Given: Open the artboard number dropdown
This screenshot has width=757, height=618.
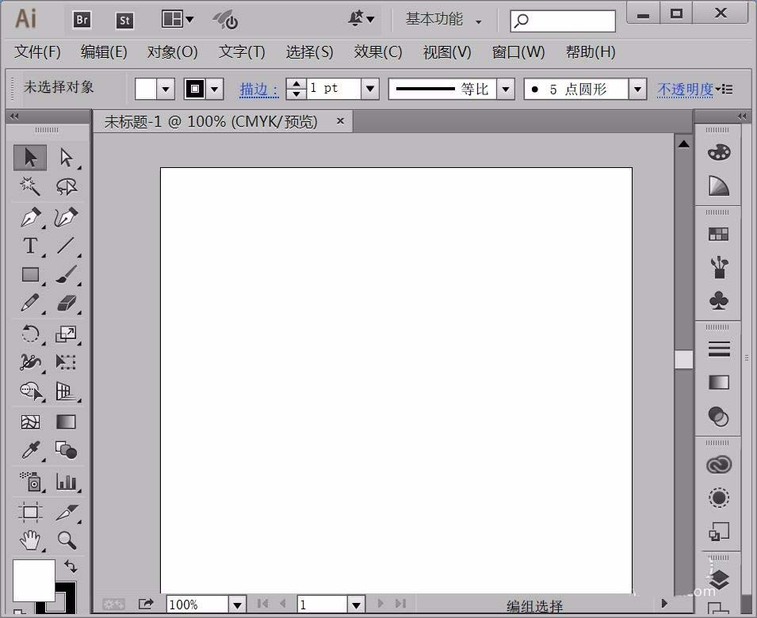Looking at the screenshot, I should point(356,605).
